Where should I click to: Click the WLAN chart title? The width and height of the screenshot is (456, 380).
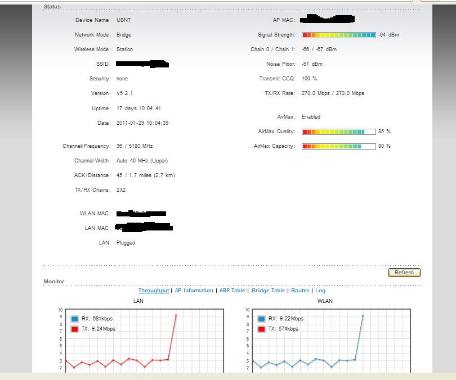325,301
